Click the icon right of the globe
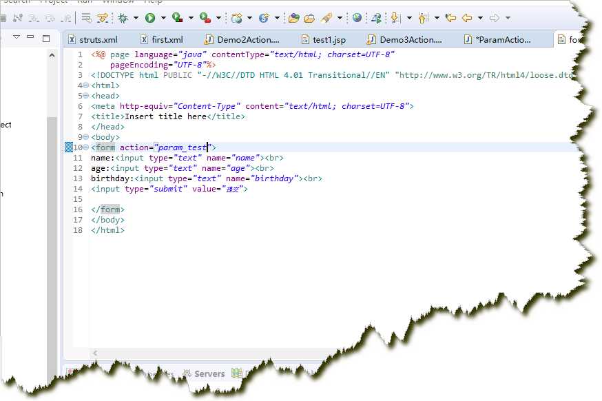Screen dimensions: 602x401 377,18
